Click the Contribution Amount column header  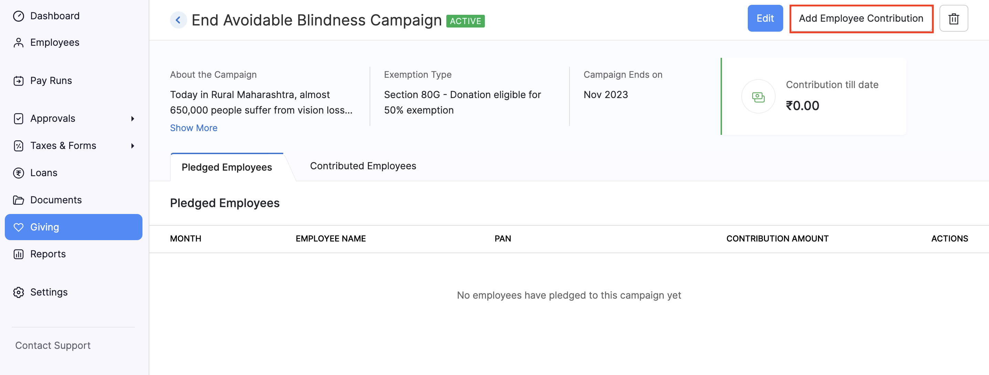click(777, 239)
